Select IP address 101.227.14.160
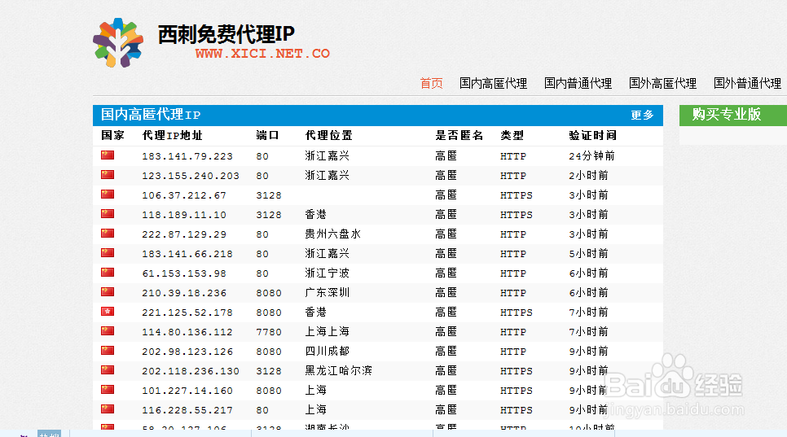Screen dimensions: 787x437 coord(187,391)
